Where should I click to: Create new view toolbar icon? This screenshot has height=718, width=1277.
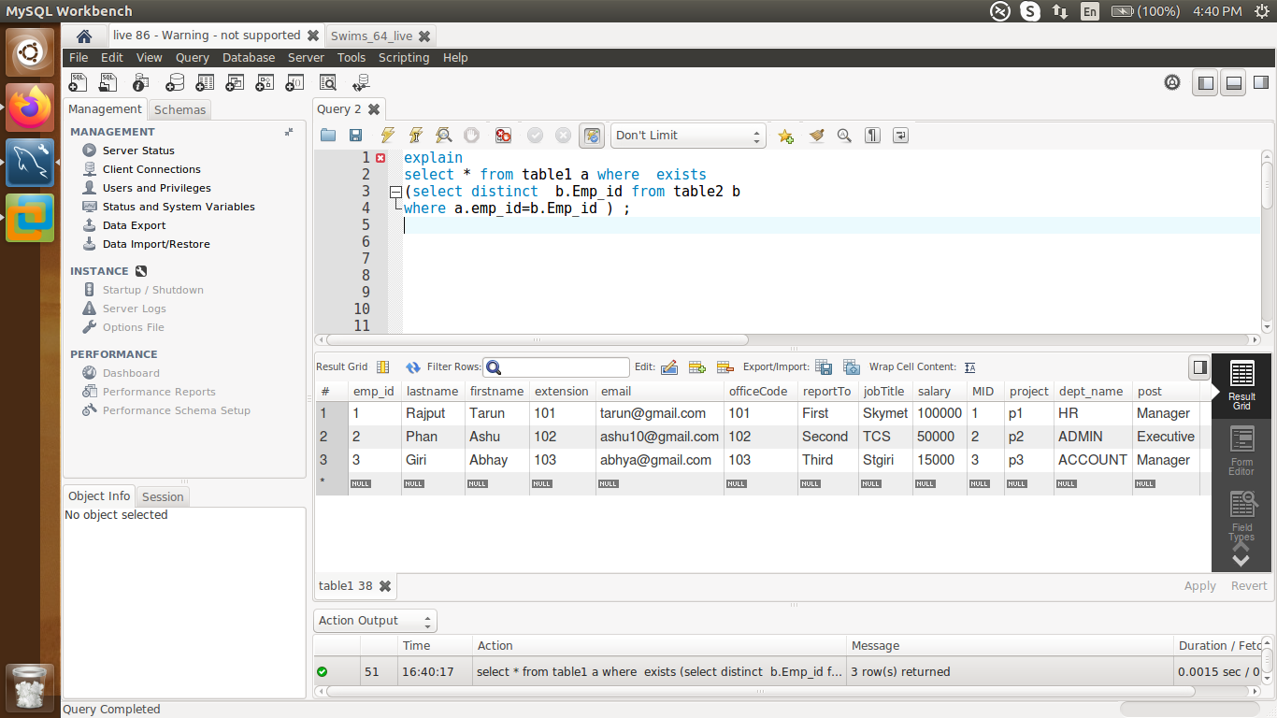click(235, 83)
